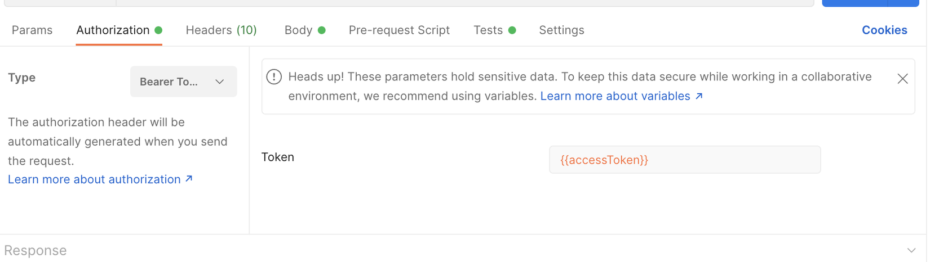Open the Send button's dropdown arrow segment
Screen dimensions: 930x262
click(x=904, y=3)
